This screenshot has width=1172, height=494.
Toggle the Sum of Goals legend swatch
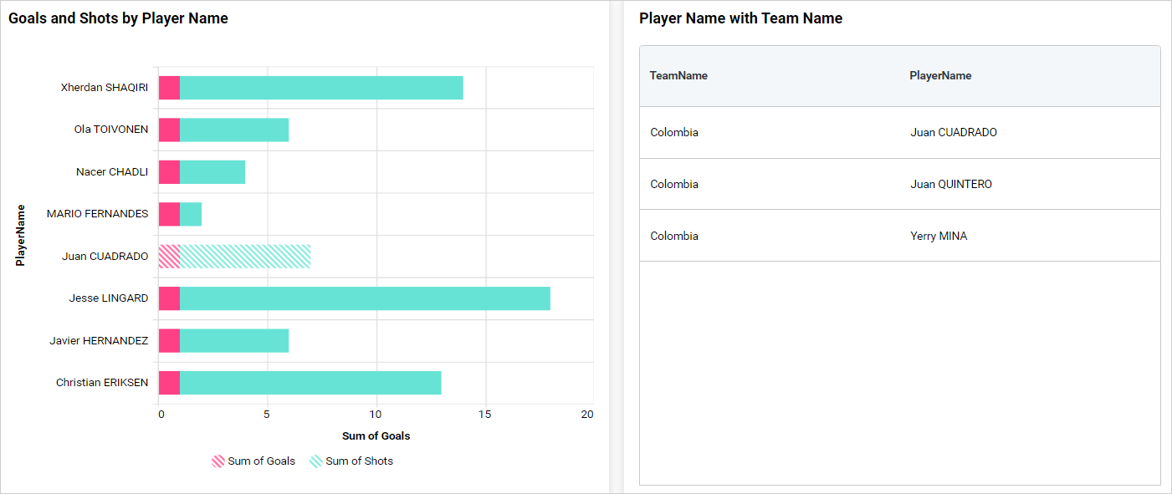[x=218, y=461]
